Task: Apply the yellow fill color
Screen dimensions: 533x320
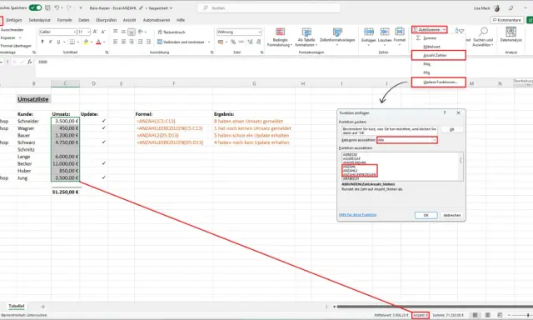Action: pos(86,42)
